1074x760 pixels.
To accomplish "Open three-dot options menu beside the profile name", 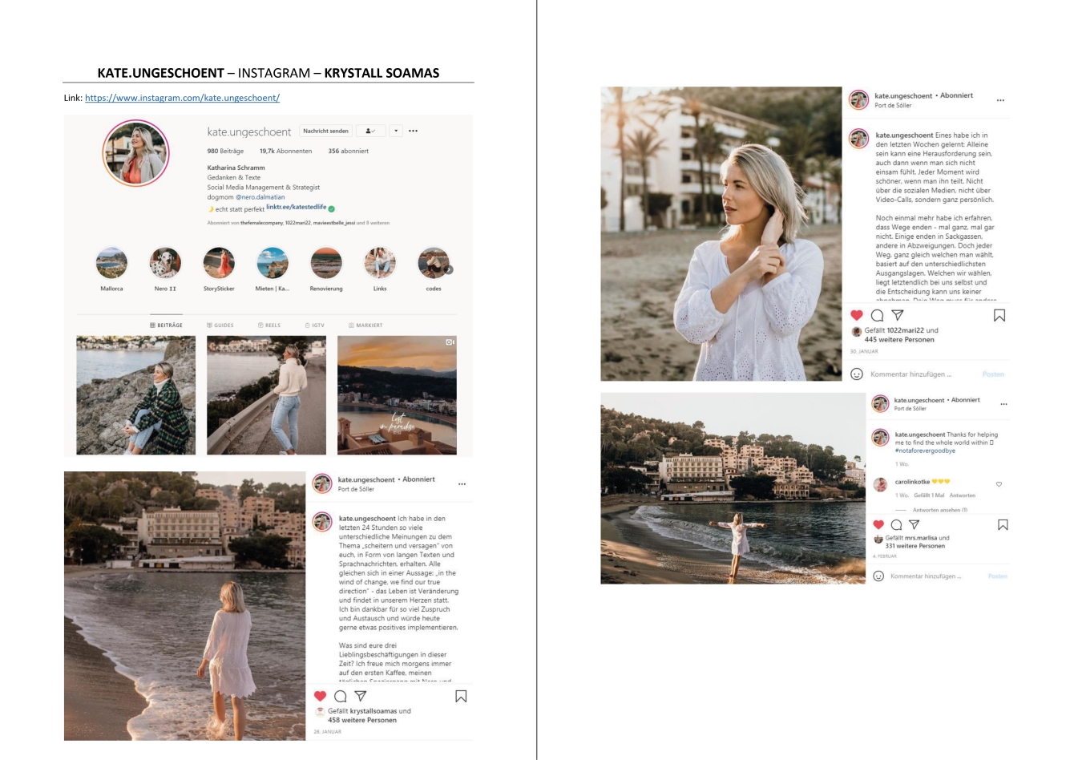I will (413, 131).
